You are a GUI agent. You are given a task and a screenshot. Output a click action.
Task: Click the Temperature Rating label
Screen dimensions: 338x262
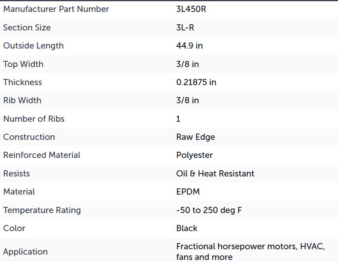point(42,210)
